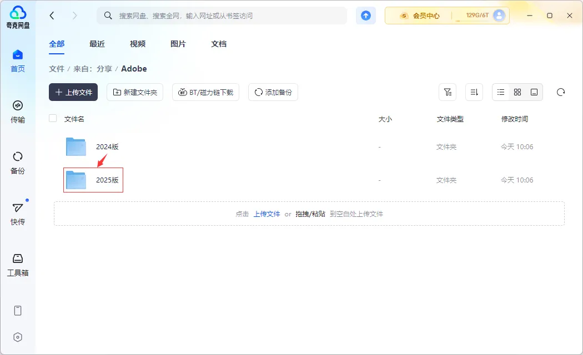Screen dimensions: 583x355
Task: Click the search magnifier icon
Action: tap(108, 16)
